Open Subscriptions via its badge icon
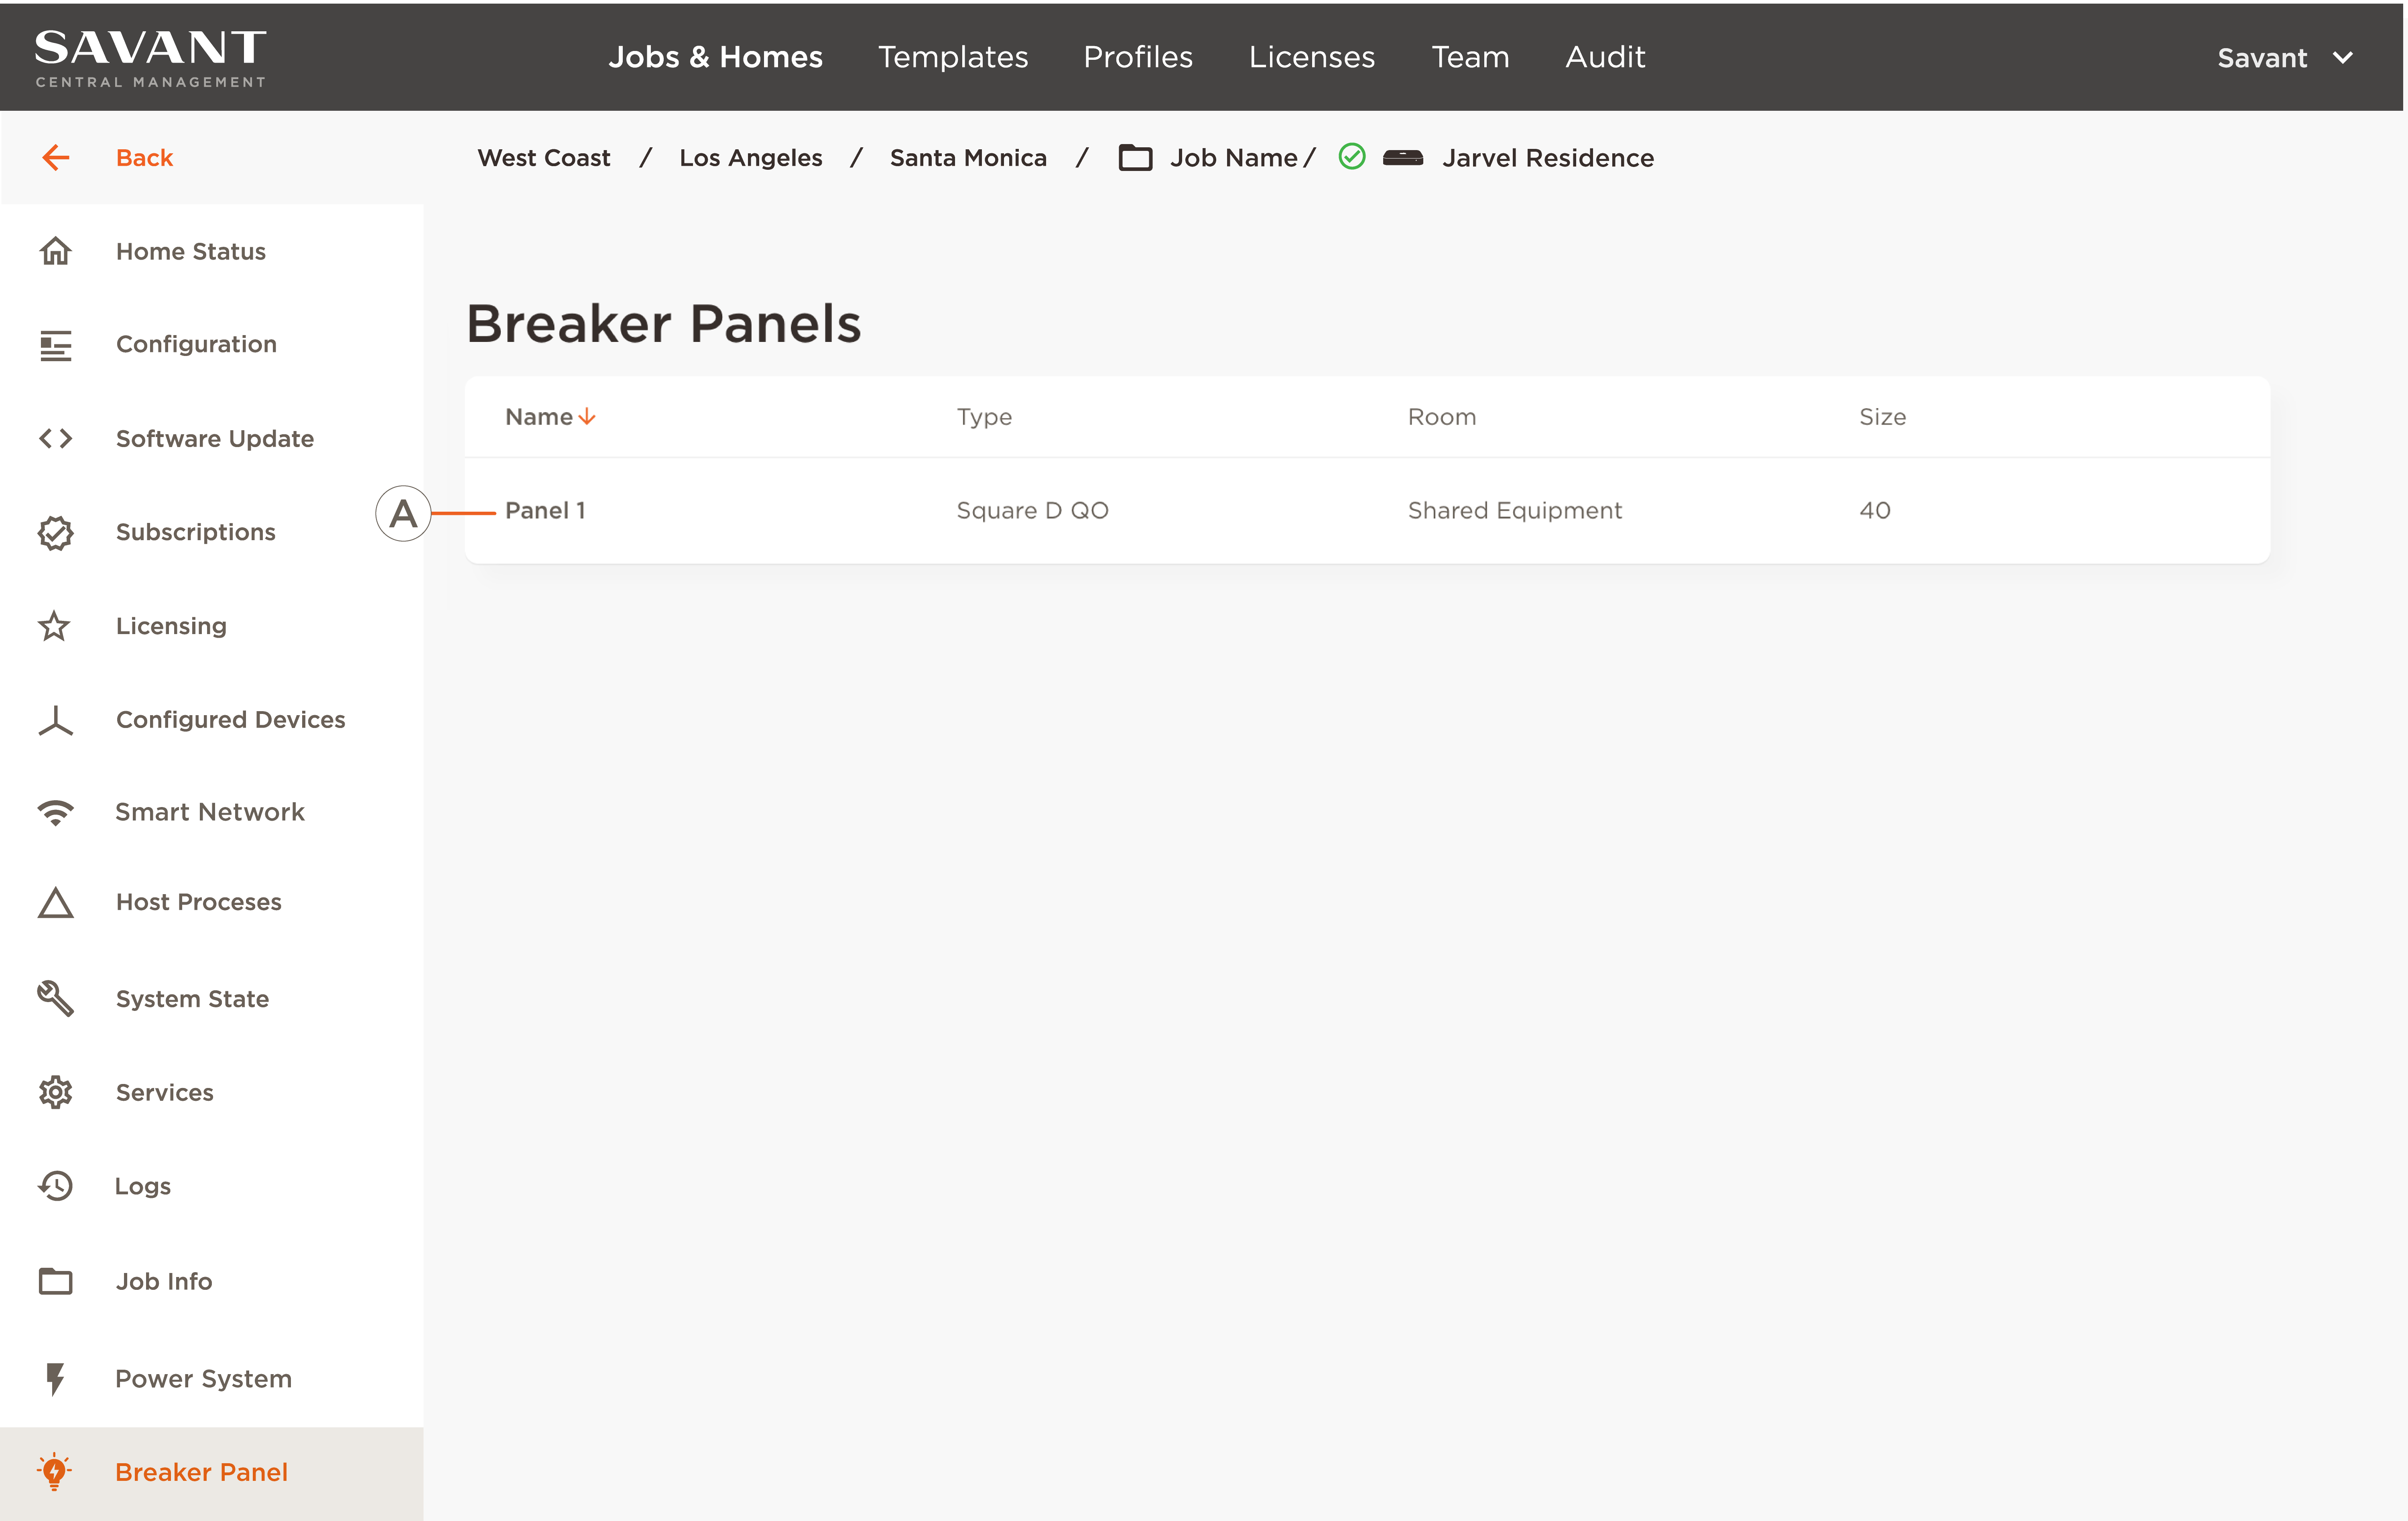The image size is (2408, 1521). (55, 532)
